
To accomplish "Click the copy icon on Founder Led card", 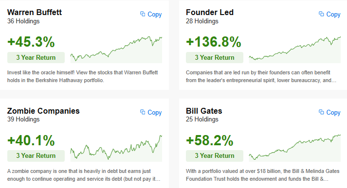I will 321,14.
